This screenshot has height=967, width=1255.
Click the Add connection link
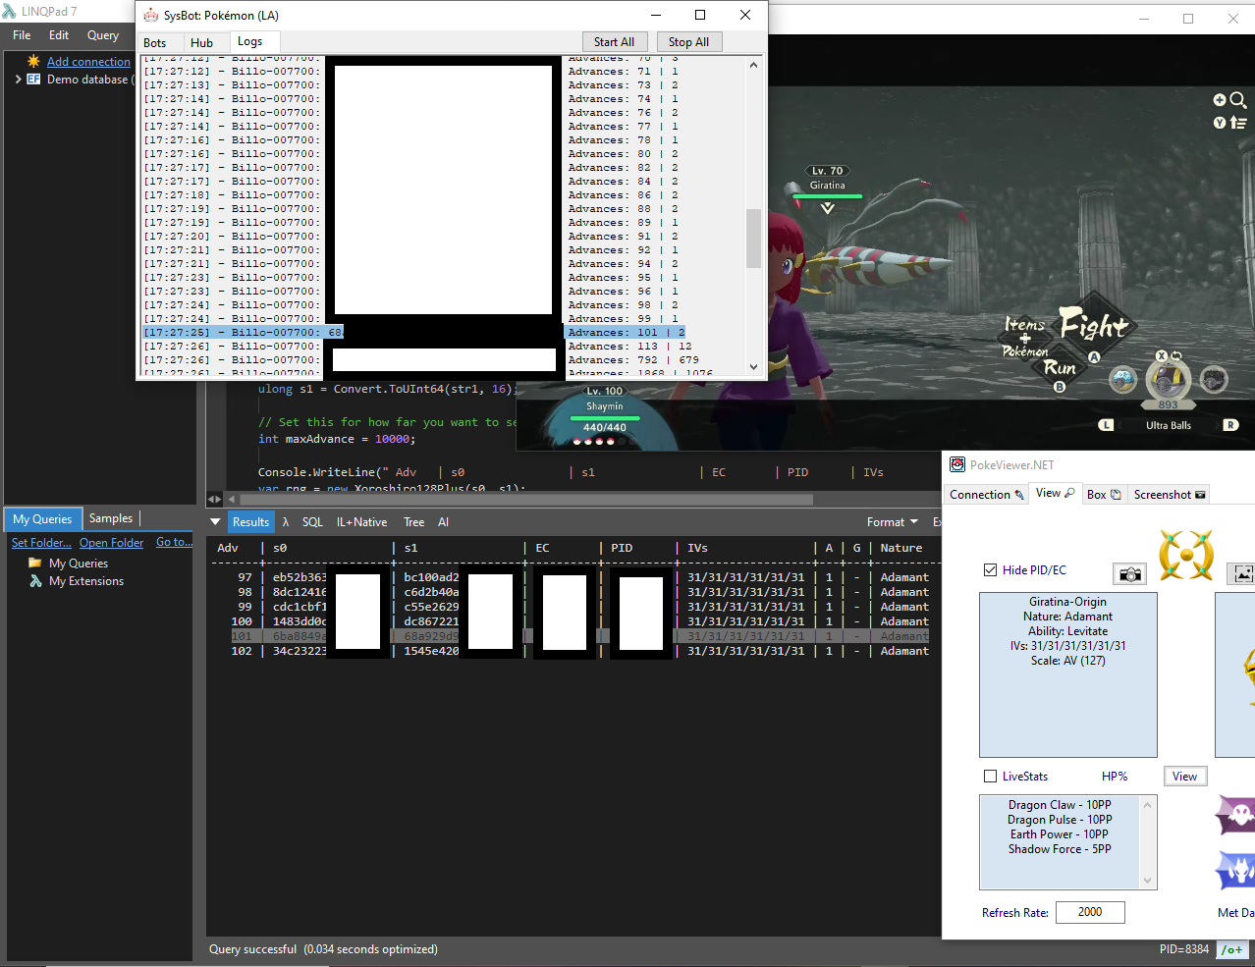click(88, 61)
